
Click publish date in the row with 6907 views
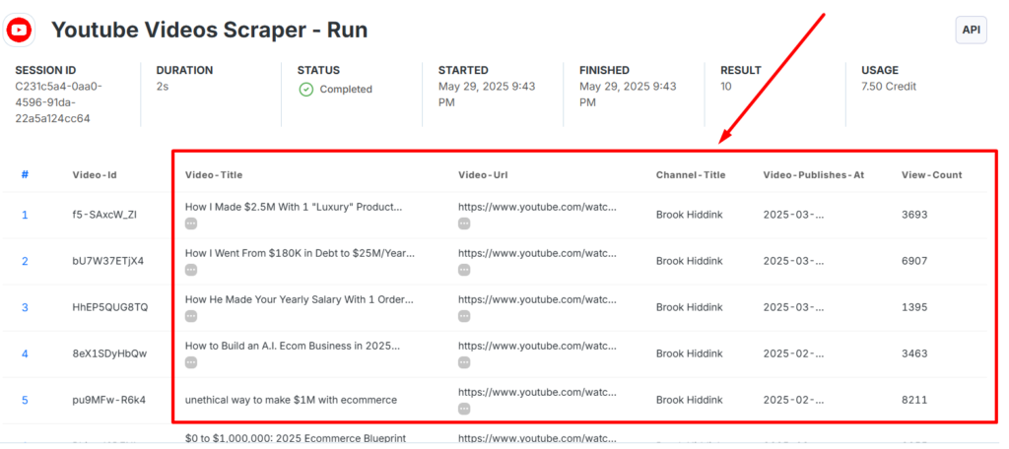[x=793, y=261]
